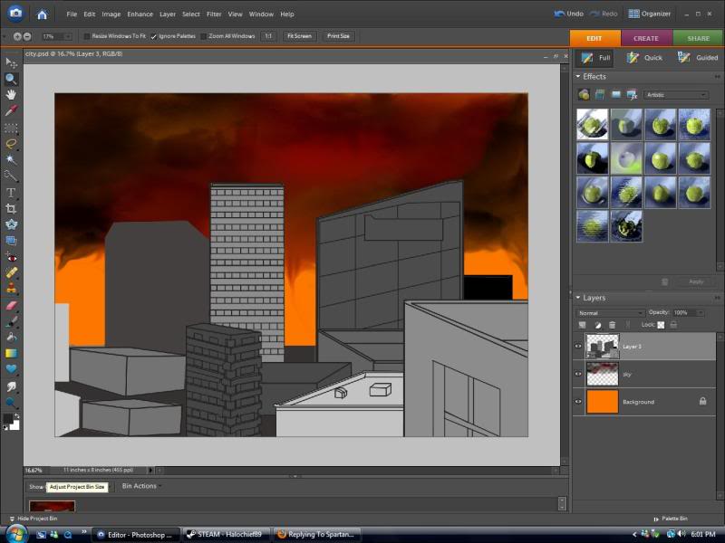This screenshot has width=725, height=543.
Task: Switch to Quick edit mode
Action: tap(644, 58)
